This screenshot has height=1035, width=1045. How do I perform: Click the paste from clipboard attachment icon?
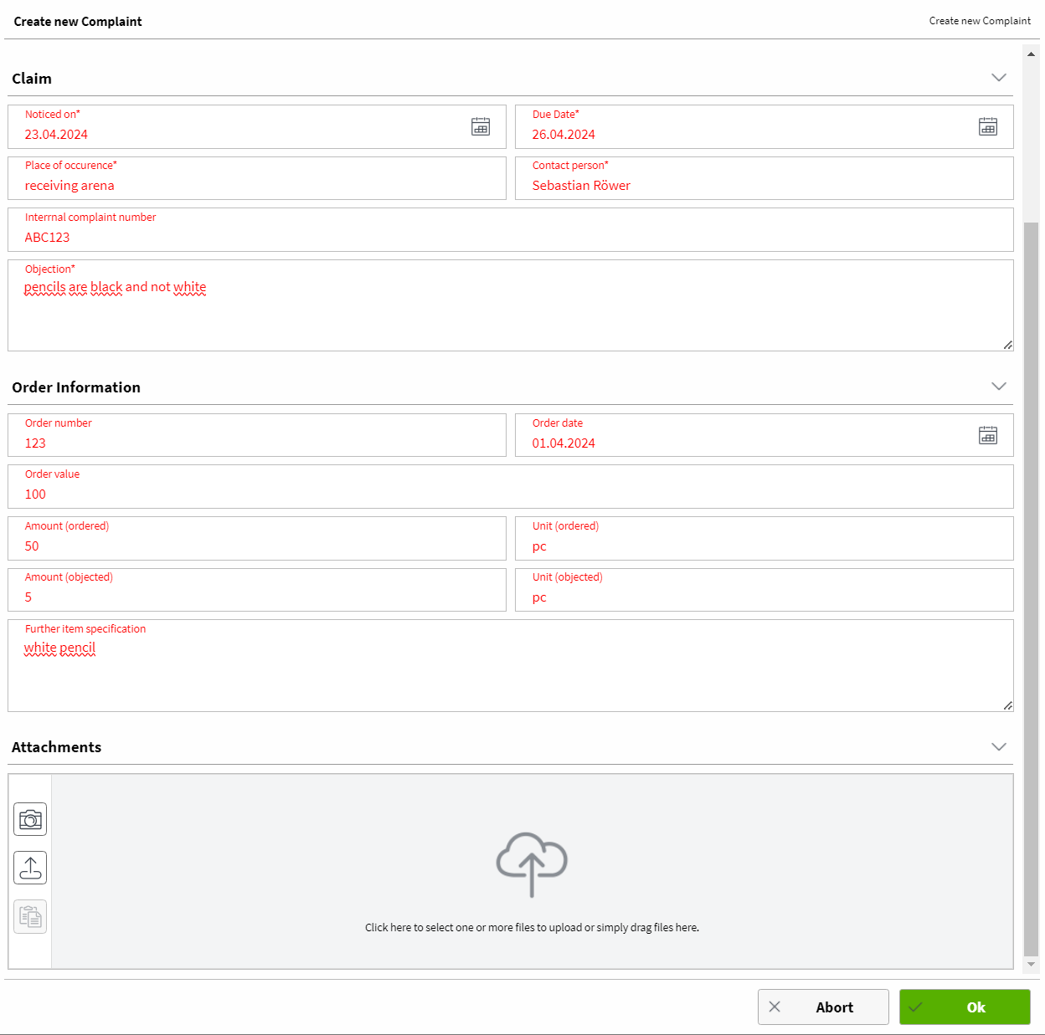point(30,917)
